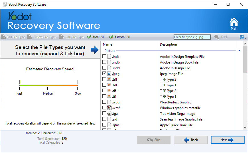
Task: Click the 'Estimated Recovery Speed' heading
Action: click(50, 69)
